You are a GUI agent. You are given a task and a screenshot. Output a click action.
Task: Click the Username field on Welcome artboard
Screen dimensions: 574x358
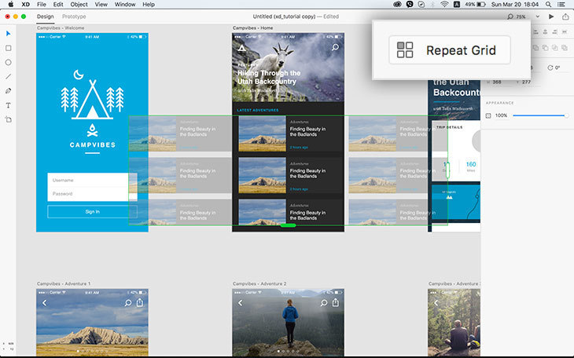click(92, 181)
